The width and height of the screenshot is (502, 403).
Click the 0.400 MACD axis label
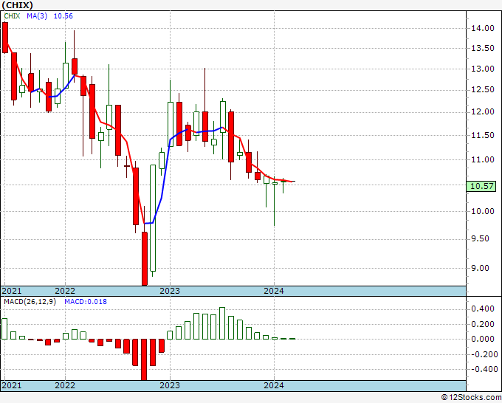(x=483, y=309)
